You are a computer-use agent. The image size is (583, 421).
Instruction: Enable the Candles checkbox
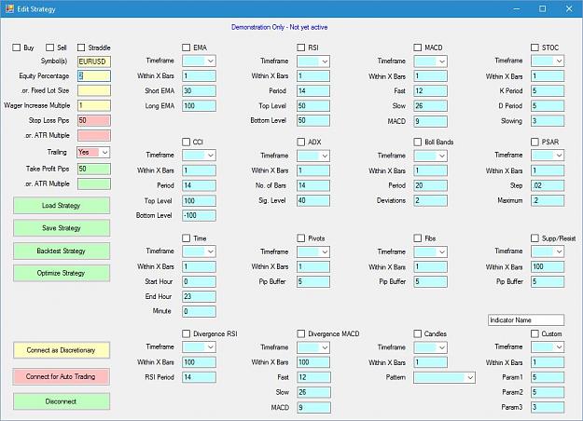click(418, 333)
